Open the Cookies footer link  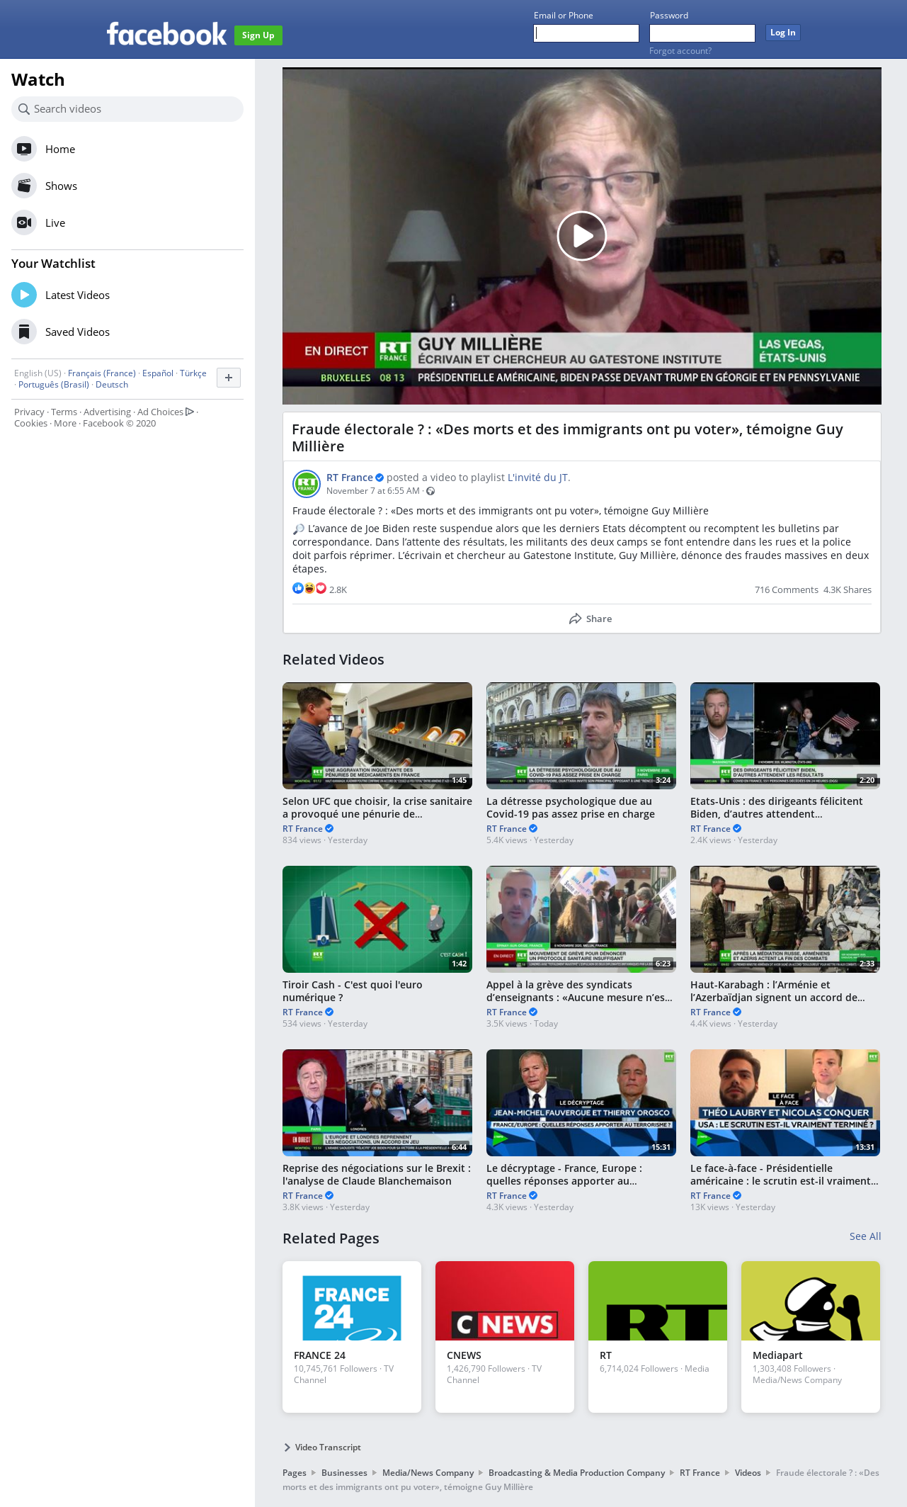click(30, 423)
